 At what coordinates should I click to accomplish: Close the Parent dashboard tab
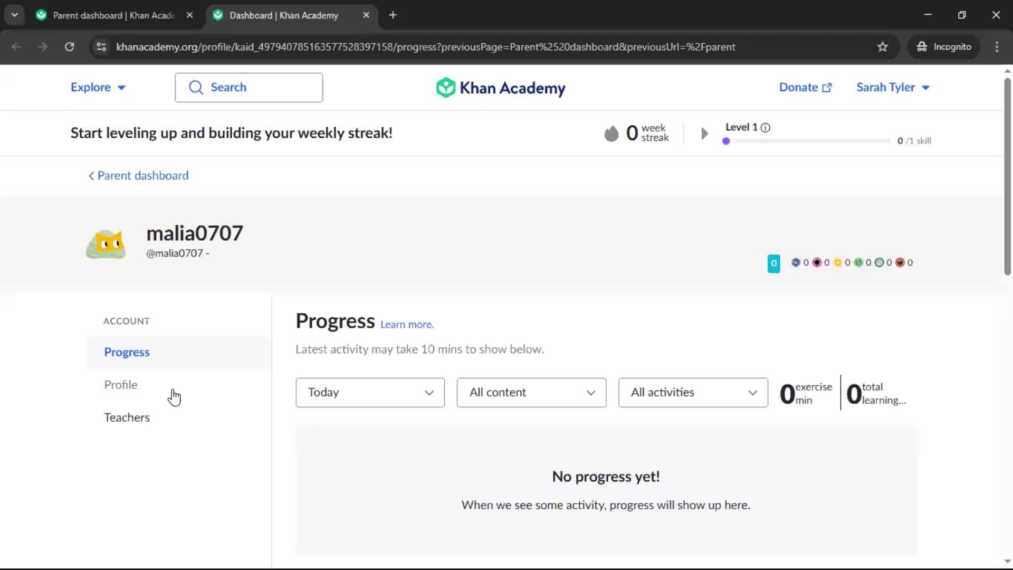point(189,15)
